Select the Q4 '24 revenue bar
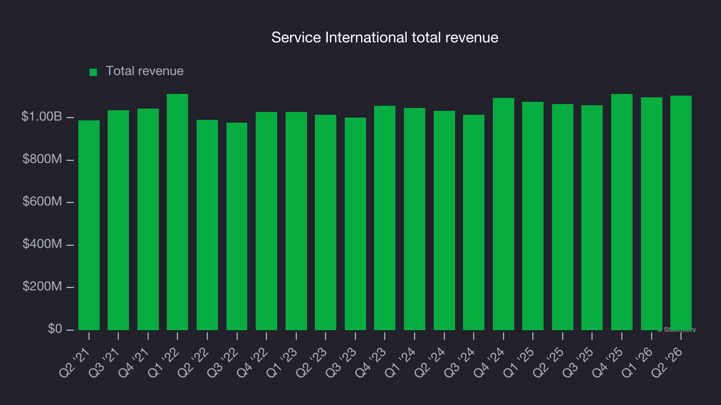 504,214
